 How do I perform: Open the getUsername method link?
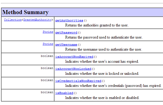point(66,45)
